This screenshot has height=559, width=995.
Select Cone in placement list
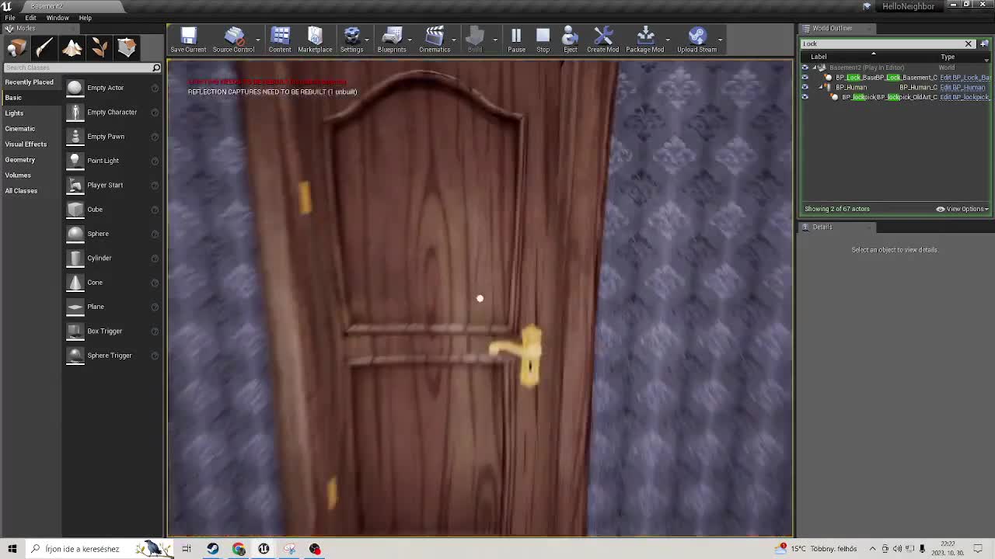coord(113,282)
